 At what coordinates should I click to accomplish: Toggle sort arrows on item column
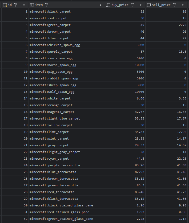click(100, 5)
